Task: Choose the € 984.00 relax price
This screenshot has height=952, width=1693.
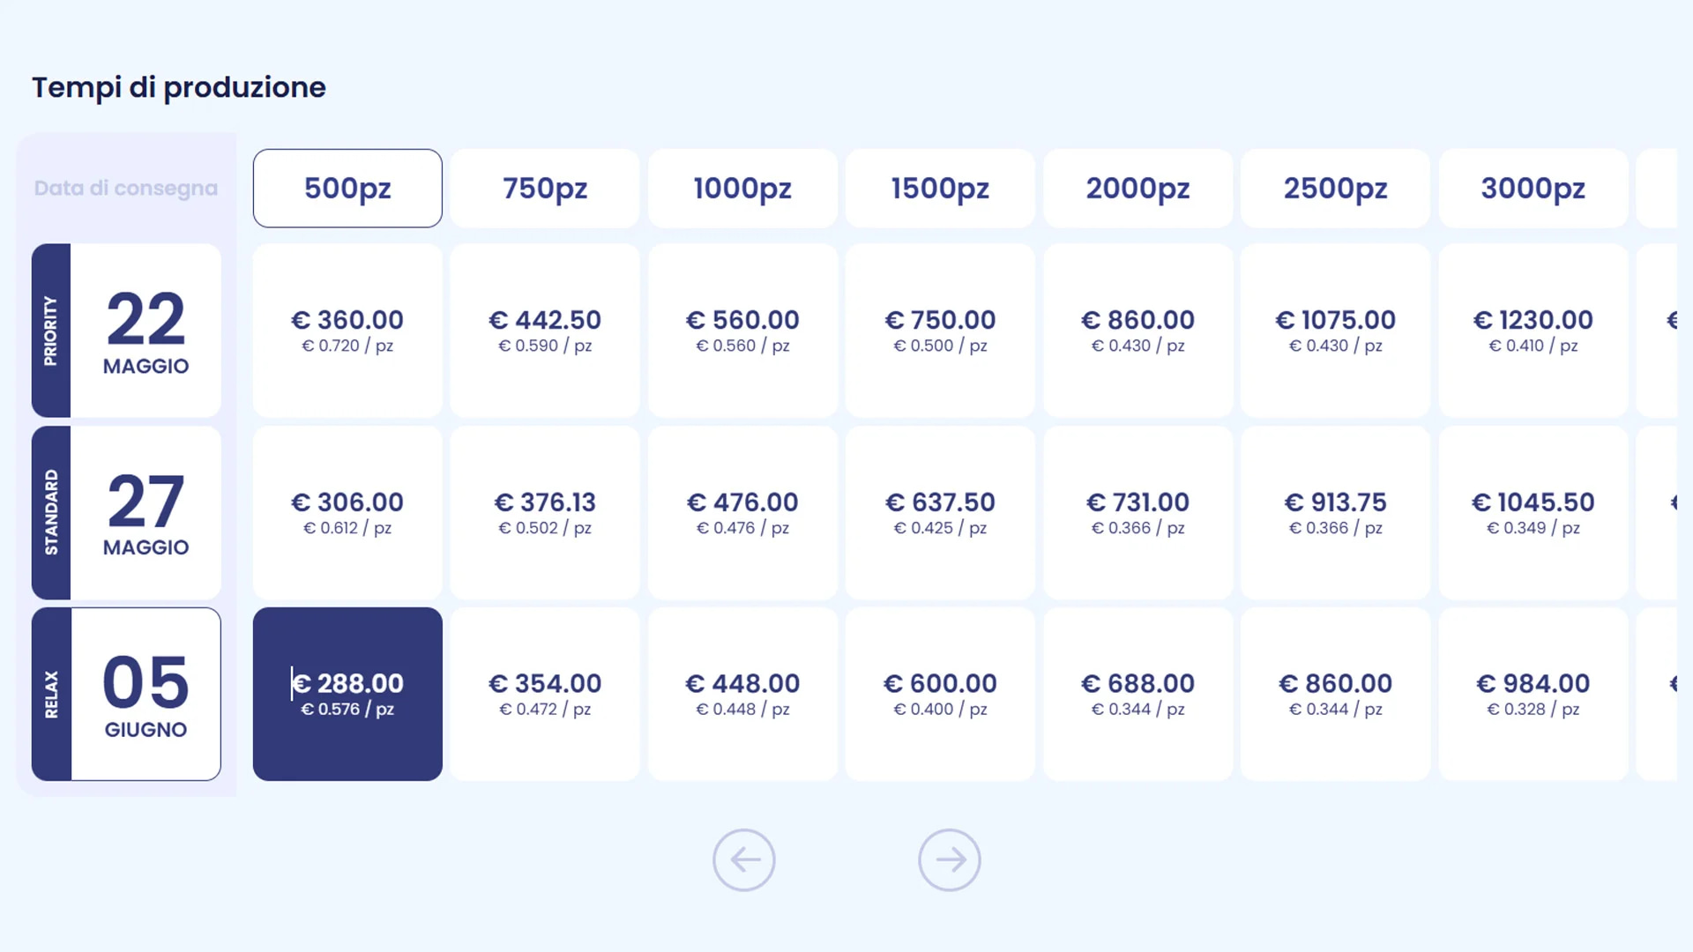Action: pyautogui.click(x=1533, y=694)
